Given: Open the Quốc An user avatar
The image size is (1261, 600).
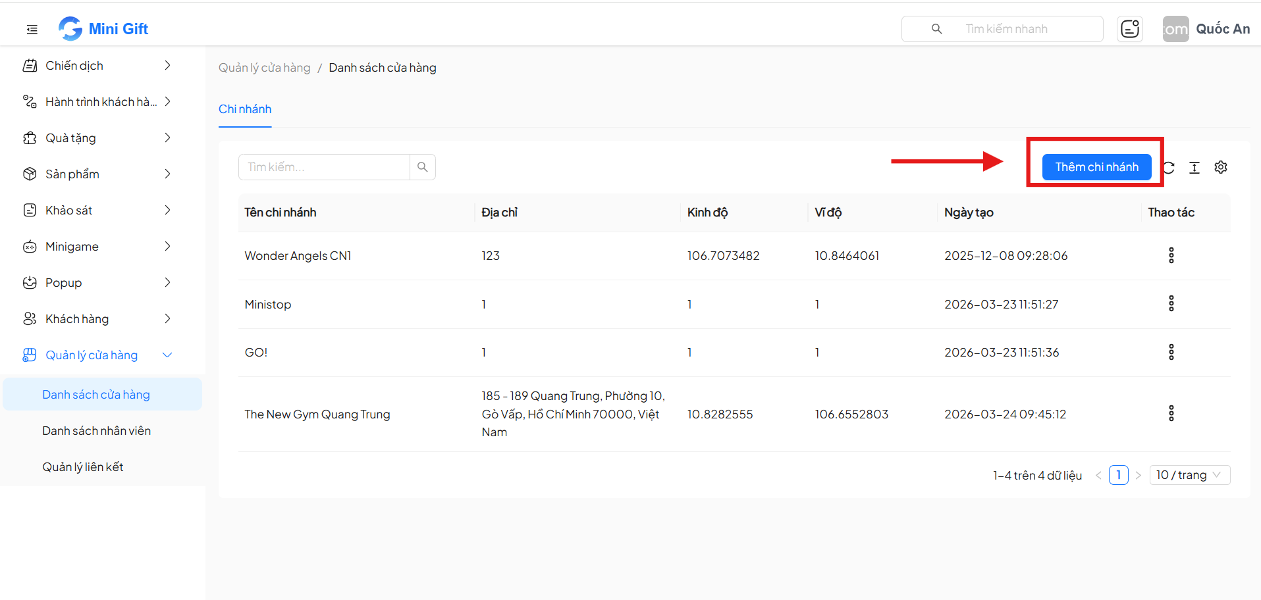Looking at the screenshot, I should (x=1175, y=29).
